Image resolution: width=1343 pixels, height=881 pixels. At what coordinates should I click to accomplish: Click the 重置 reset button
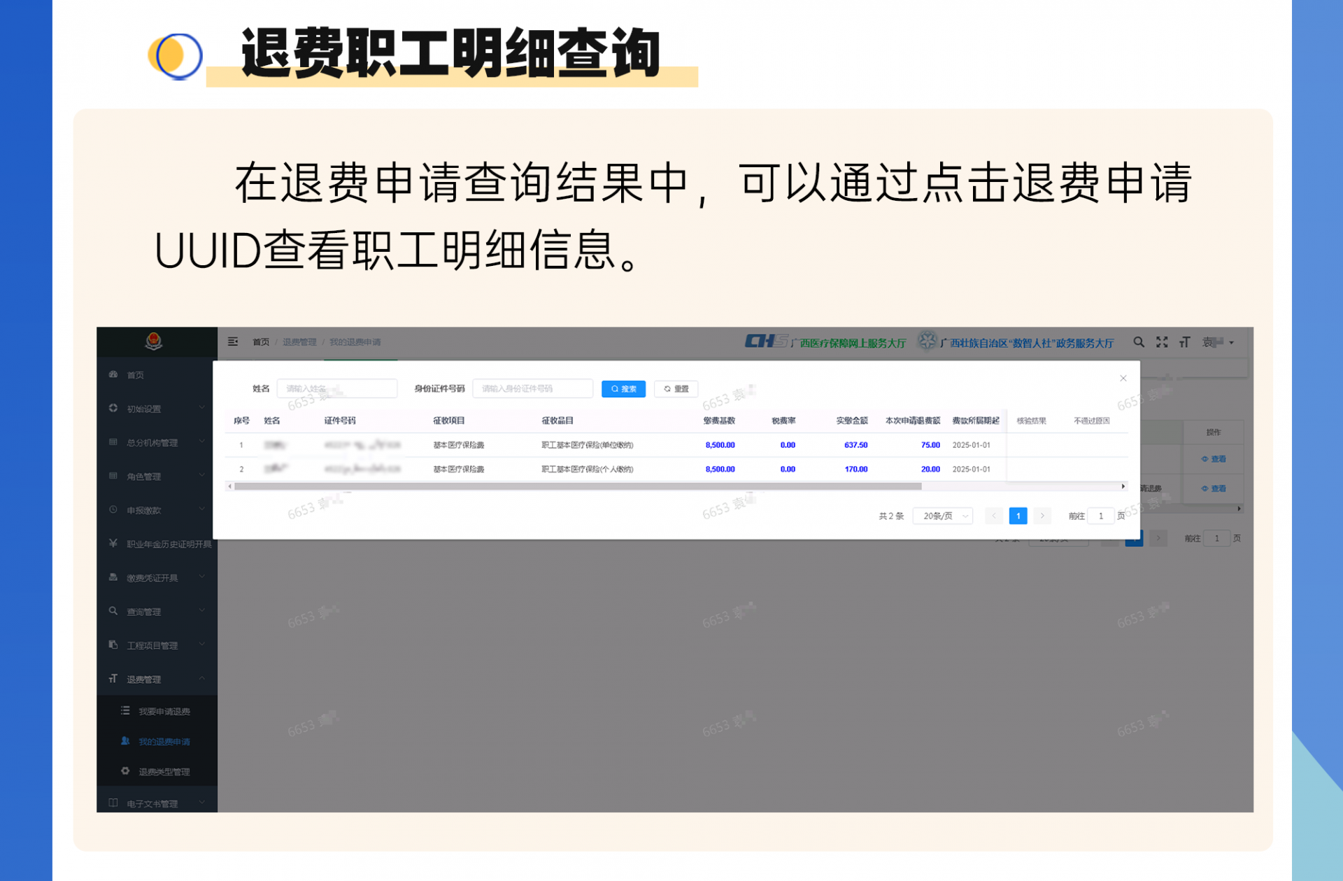click(x=675, y=388)
